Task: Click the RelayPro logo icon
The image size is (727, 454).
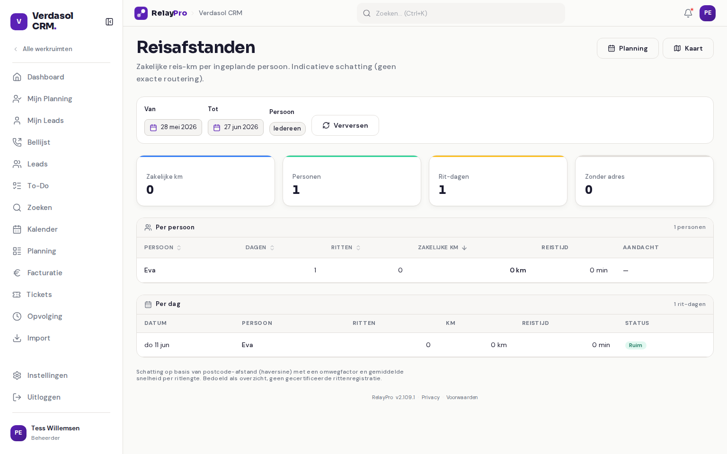Action: tap(141, 13)
